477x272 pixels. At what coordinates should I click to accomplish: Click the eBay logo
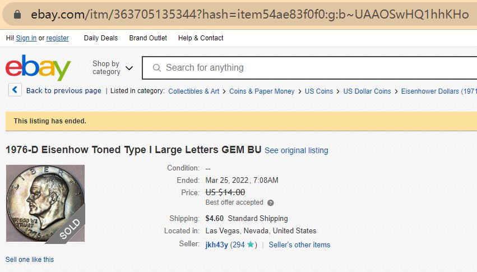coord(38,68)
